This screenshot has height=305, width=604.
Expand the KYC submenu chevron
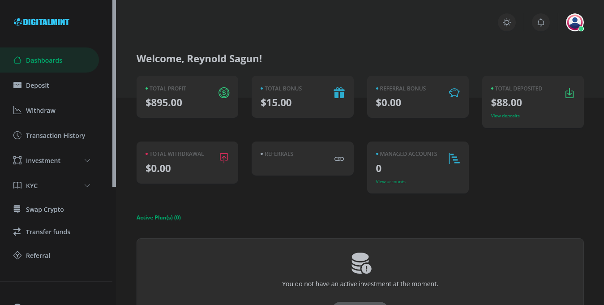[x=87, y=186]
